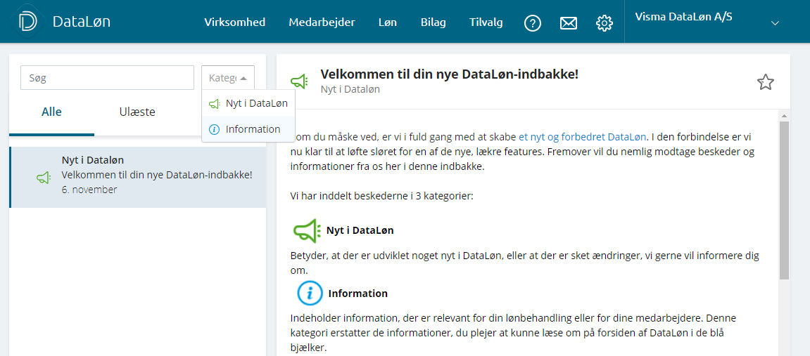Choose Information category option

248,129
